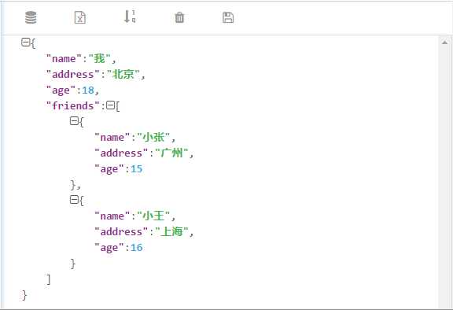Collapse the friend object containing 小王

74,199
